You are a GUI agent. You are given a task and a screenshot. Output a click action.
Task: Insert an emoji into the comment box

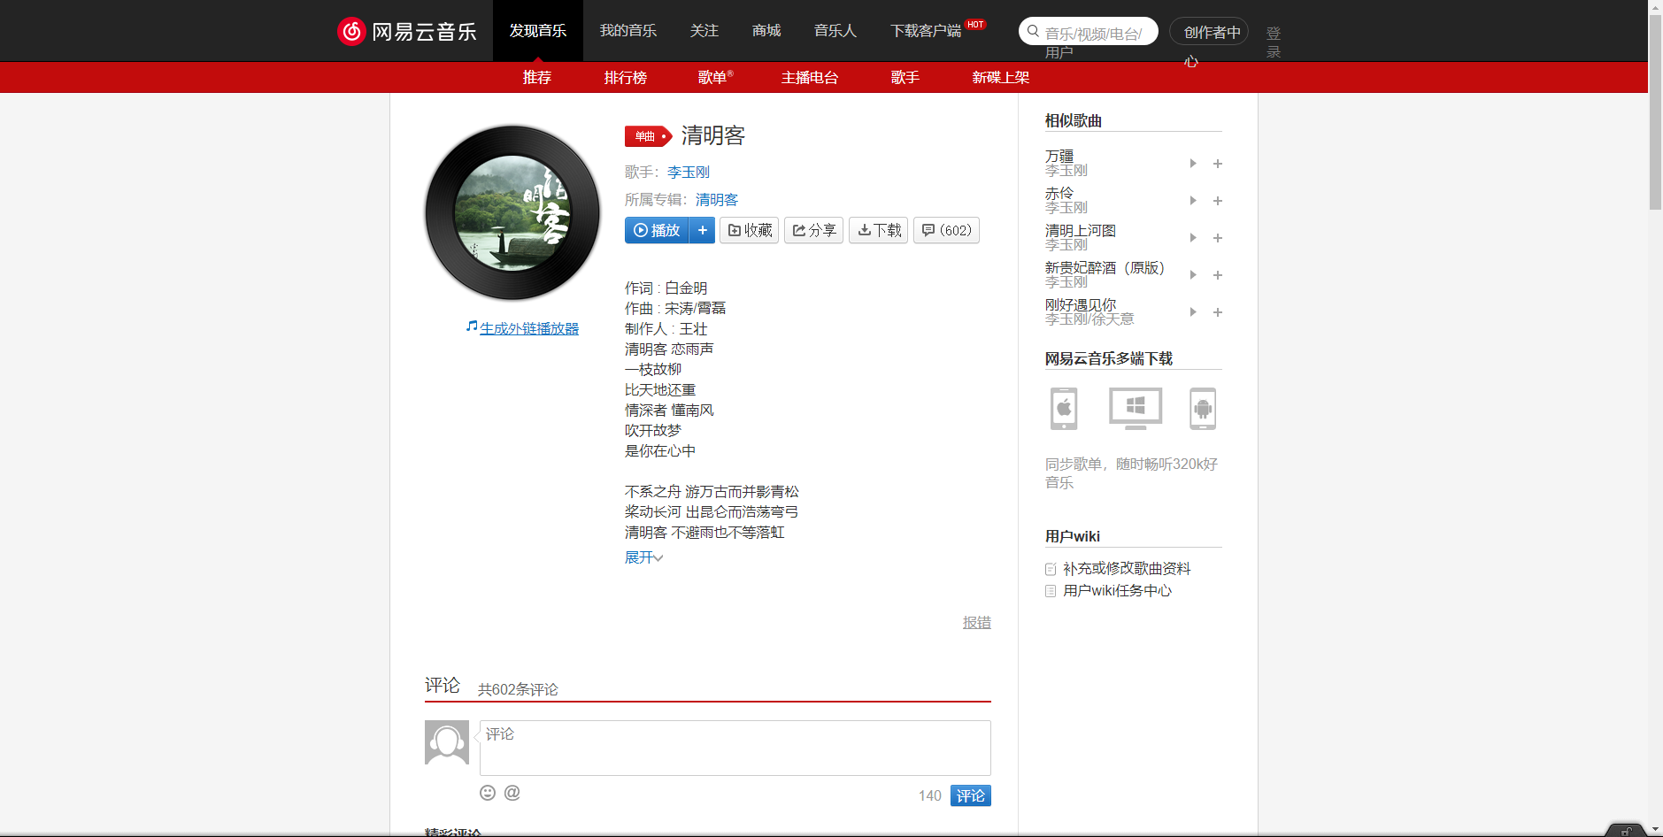(x=488, y=793)
